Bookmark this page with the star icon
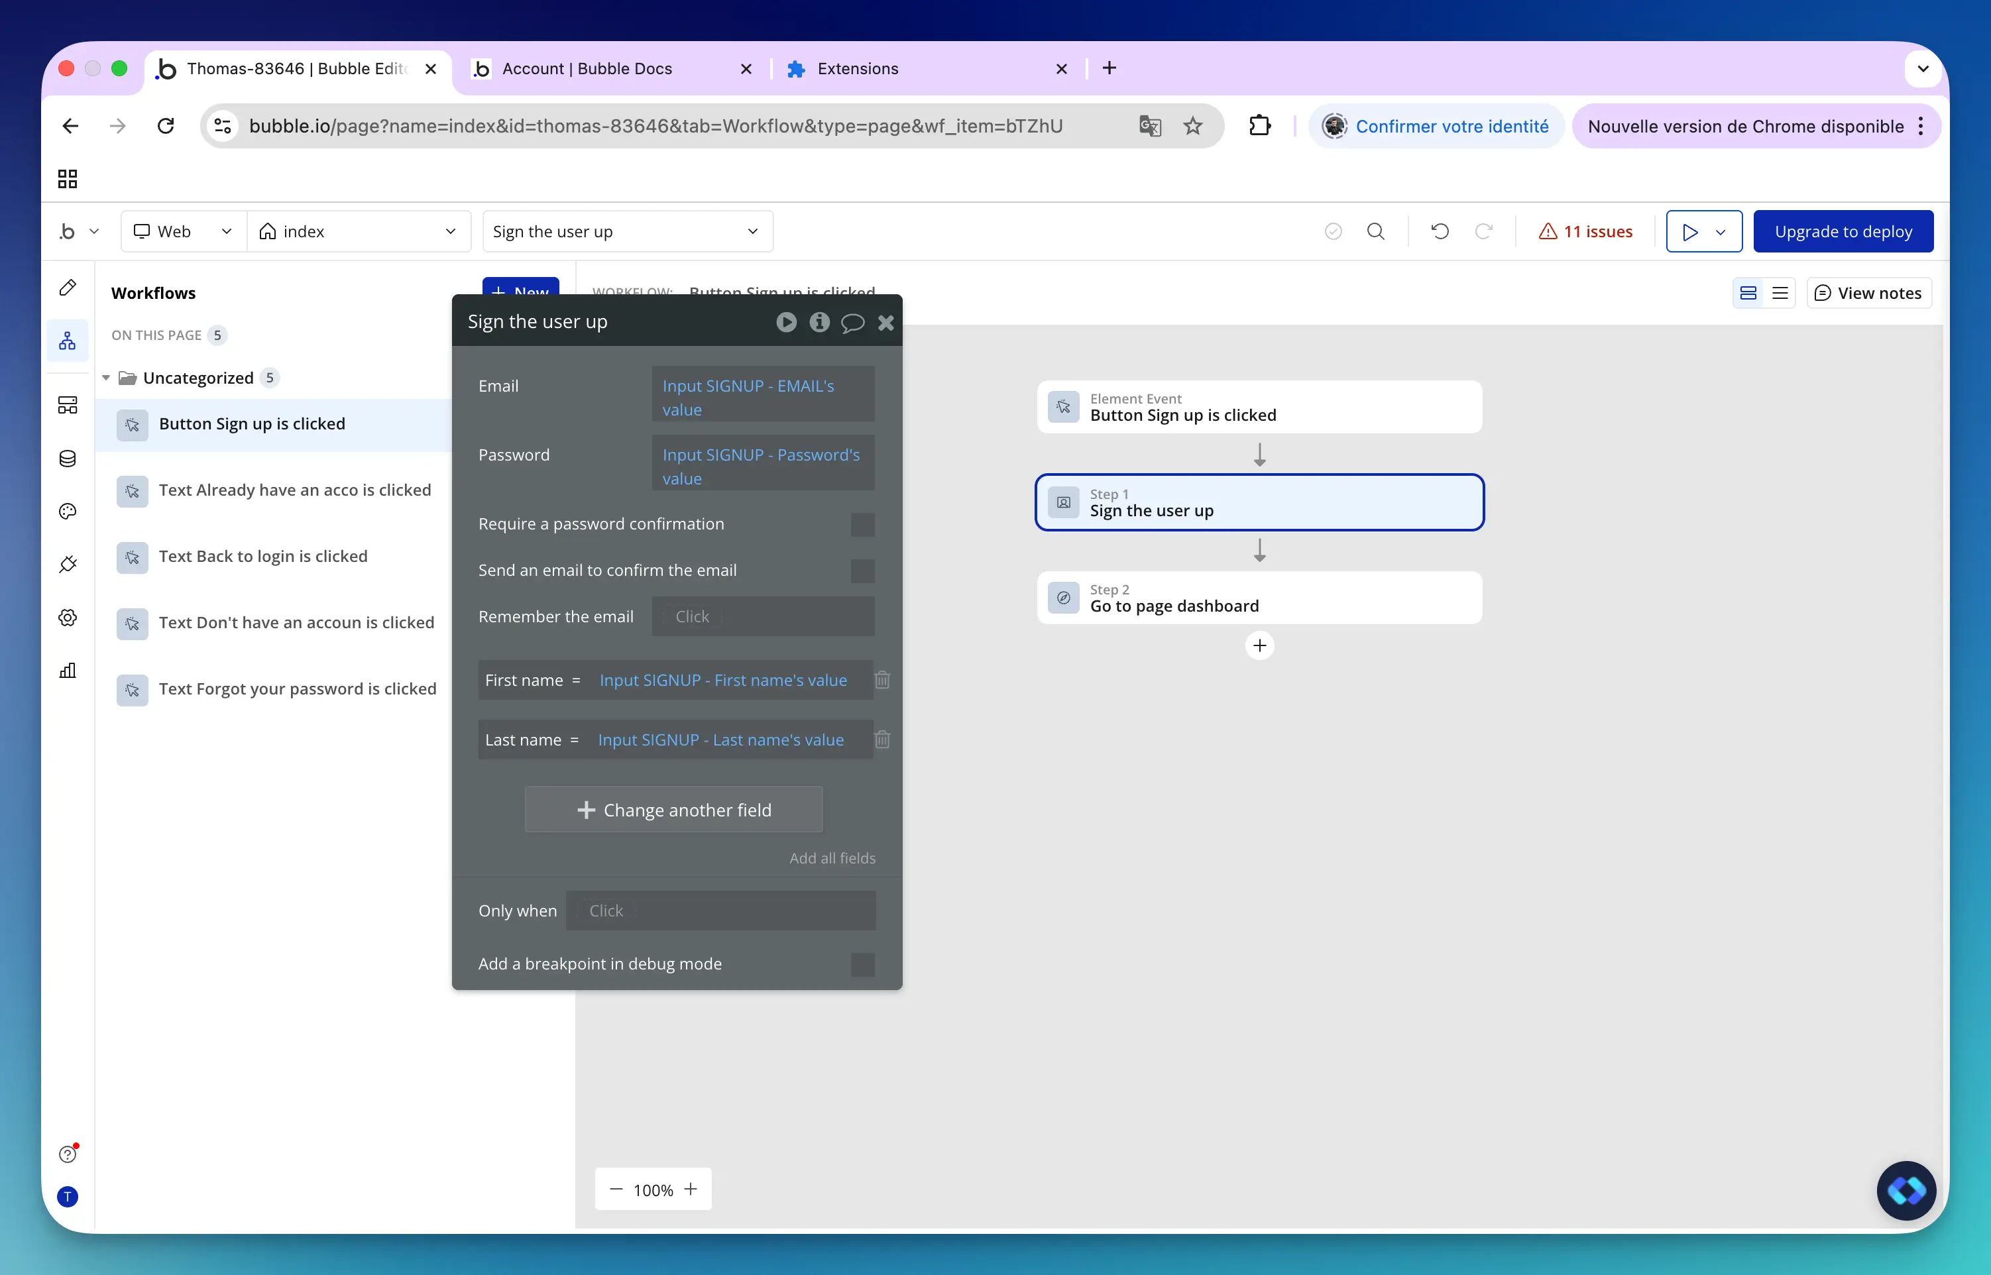This screenshot has height=1275, width=1991. coord(1193,126)
